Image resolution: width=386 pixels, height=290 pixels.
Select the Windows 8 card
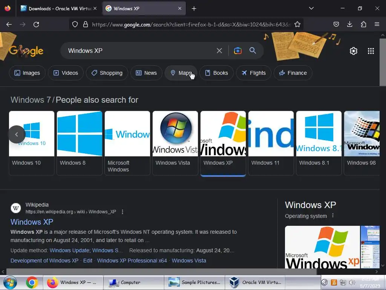(x=80, y=143)
